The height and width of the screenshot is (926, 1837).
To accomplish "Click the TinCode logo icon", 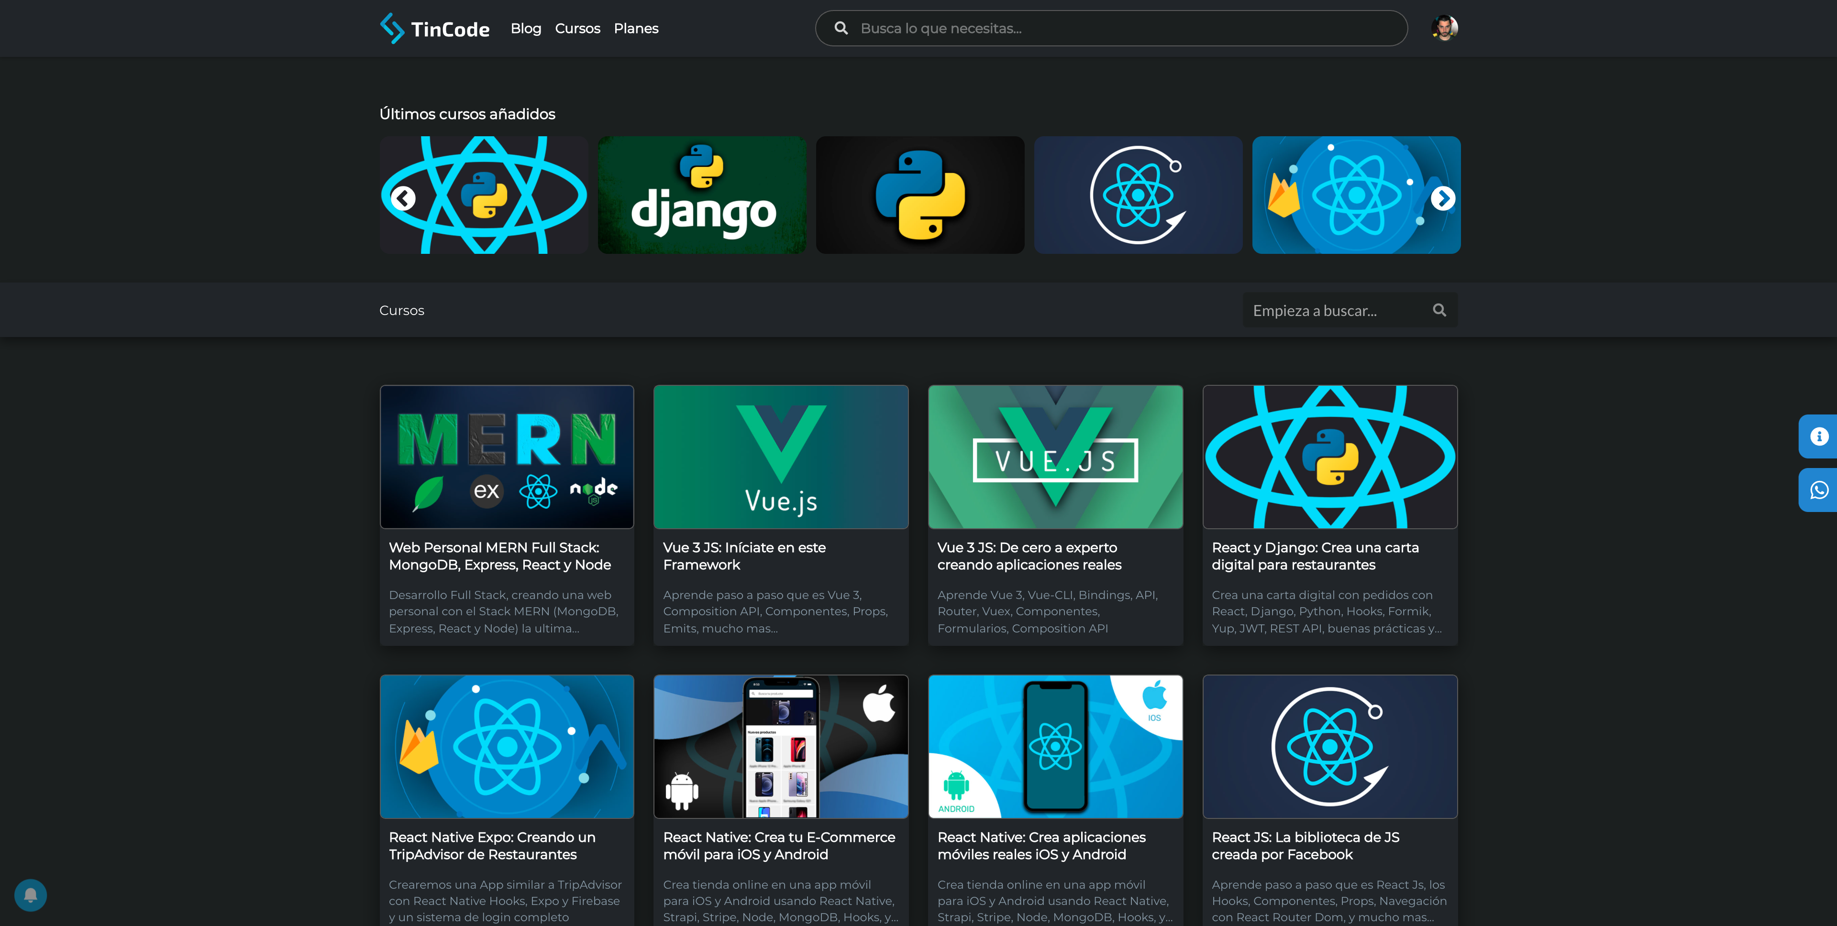I will tap(391, 29).
